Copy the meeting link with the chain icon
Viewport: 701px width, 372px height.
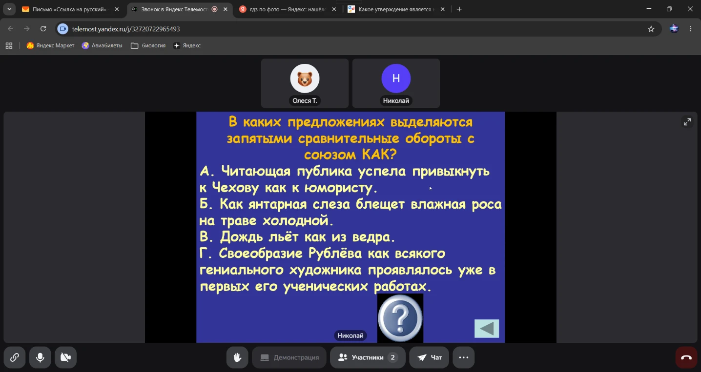click(15, 357)
